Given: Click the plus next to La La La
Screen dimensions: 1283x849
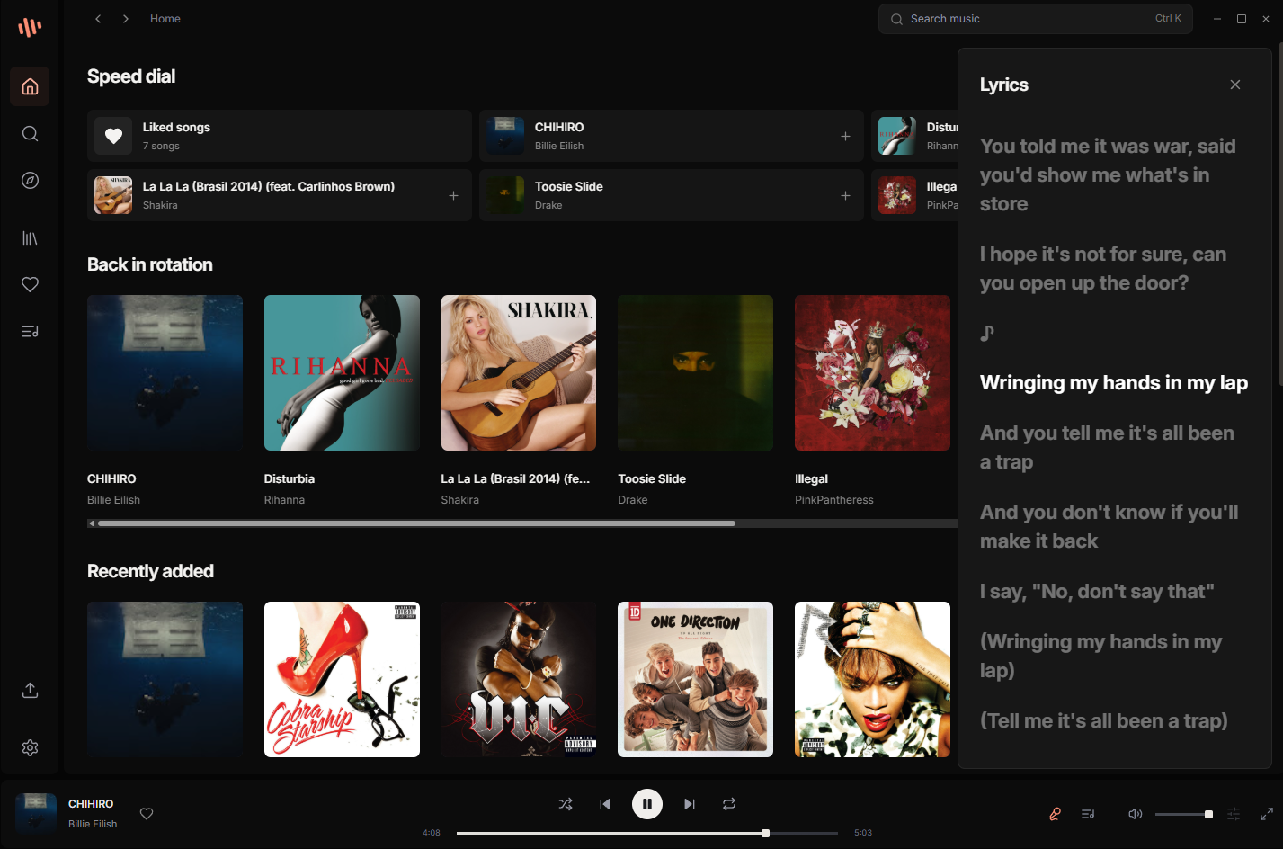Looking at the screenshot, I should point(453,195).
